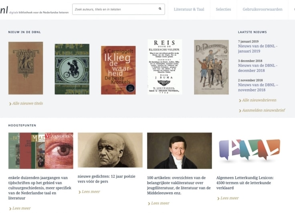Select the book cover with cyclist illustration

pos(72,69)
